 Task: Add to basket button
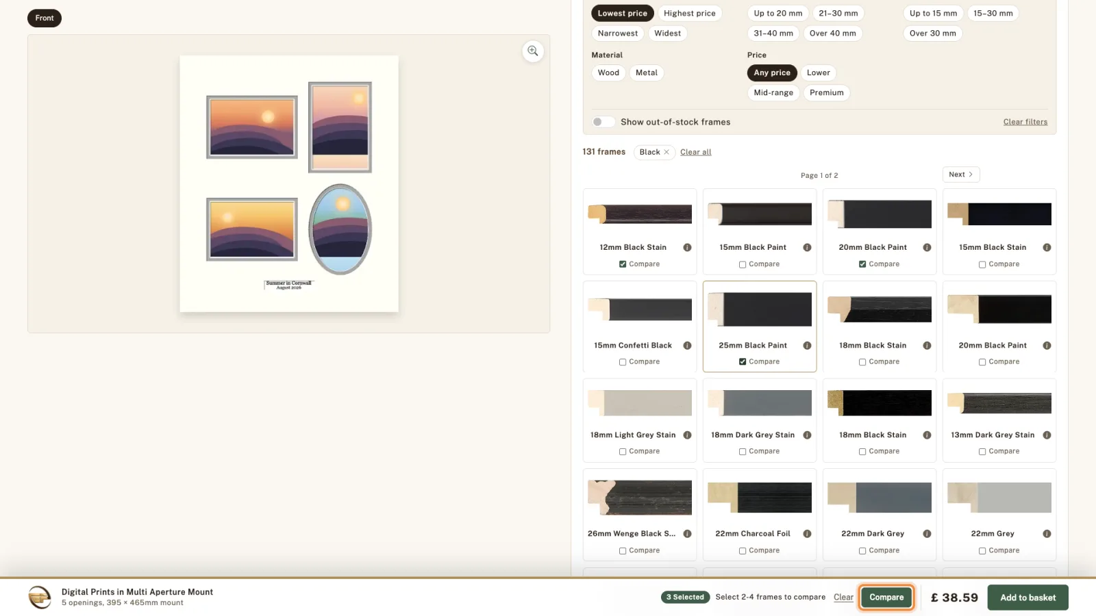coord(1027,598)
